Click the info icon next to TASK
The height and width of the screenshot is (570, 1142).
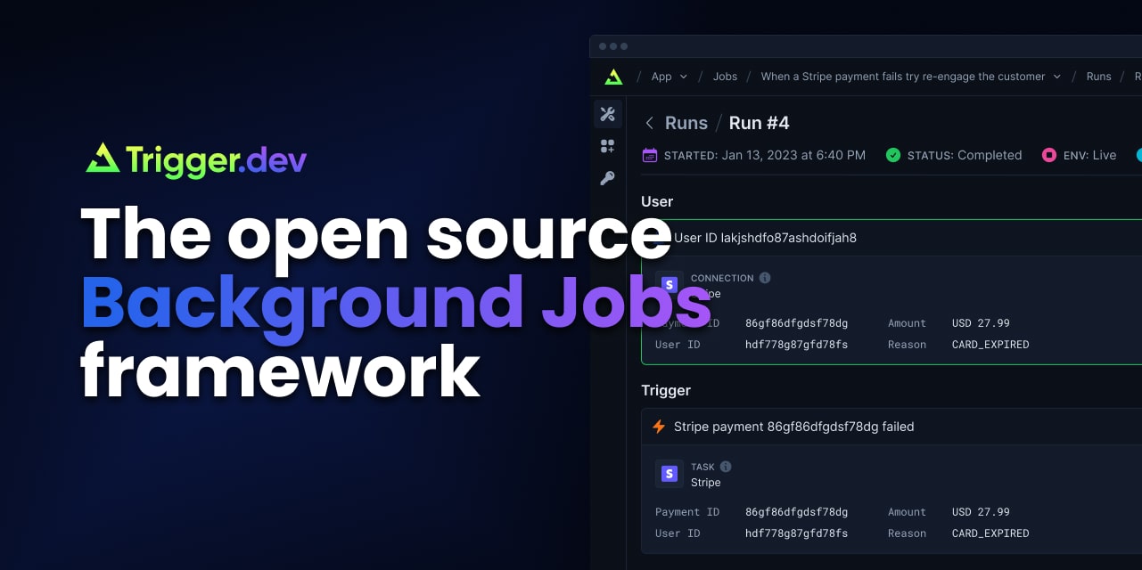click(x=726, y=467)
